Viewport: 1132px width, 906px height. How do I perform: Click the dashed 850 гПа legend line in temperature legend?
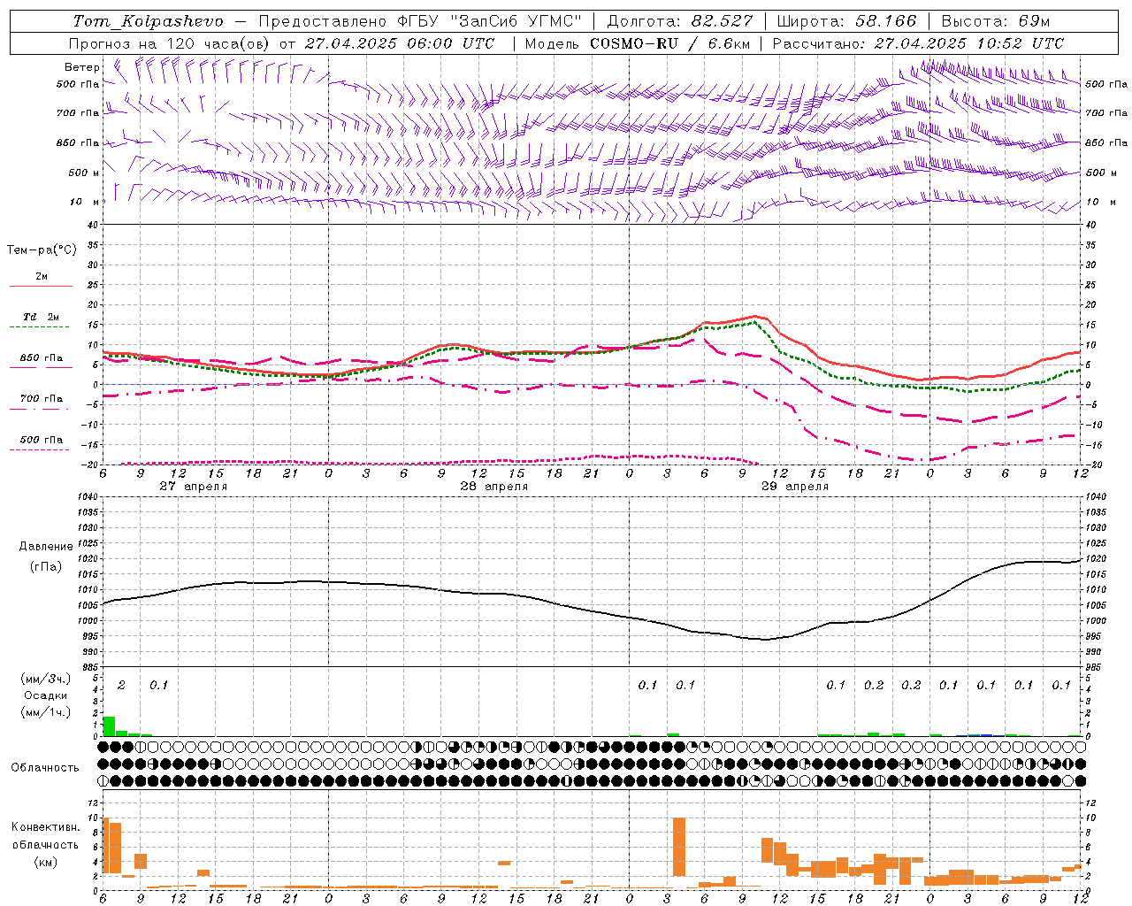41,368
